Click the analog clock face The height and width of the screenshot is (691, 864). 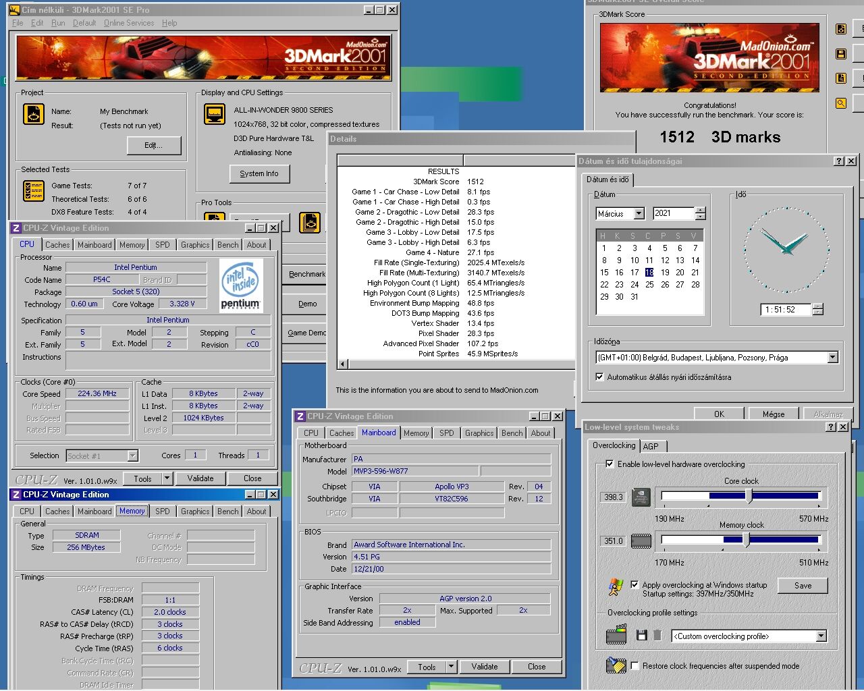click(x=786, y=250)
